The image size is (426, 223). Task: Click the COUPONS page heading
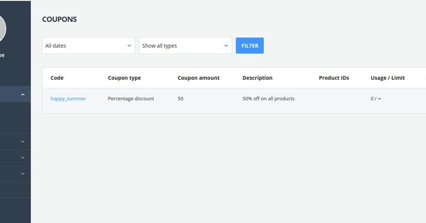59,19
